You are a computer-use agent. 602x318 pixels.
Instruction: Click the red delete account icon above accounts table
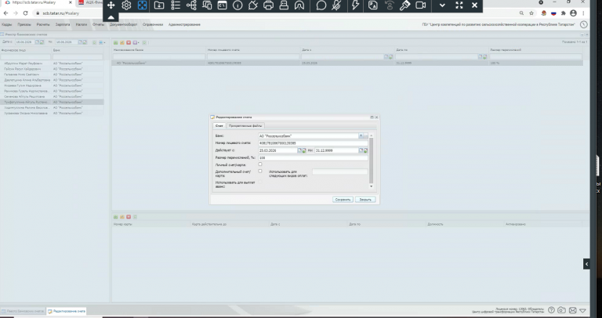[129, 42]
